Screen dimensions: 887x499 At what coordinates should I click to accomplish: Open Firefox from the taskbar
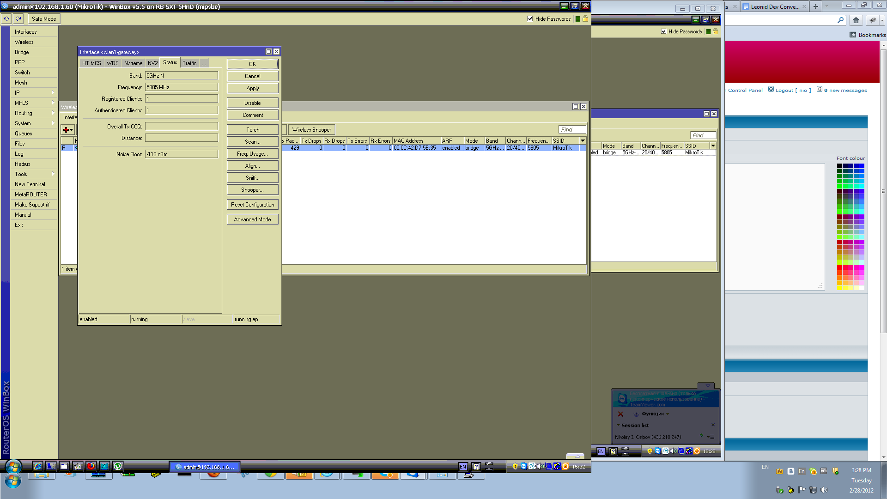click(91, 466)
